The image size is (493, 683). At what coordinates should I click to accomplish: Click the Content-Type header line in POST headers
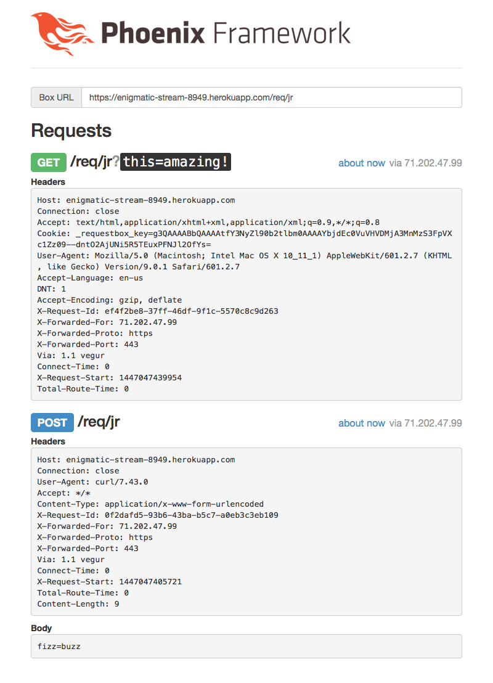pos(150,504)
